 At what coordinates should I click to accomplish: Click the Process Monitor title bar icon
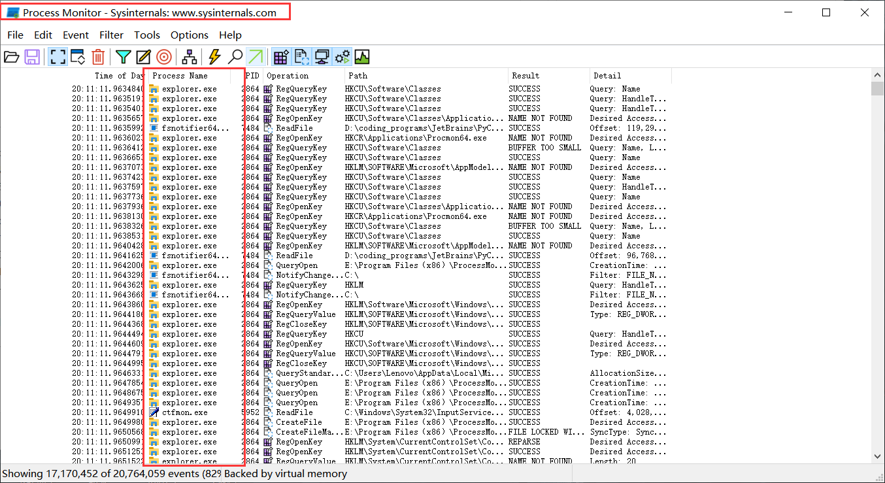pyautogui.click(x=12, y=12)
